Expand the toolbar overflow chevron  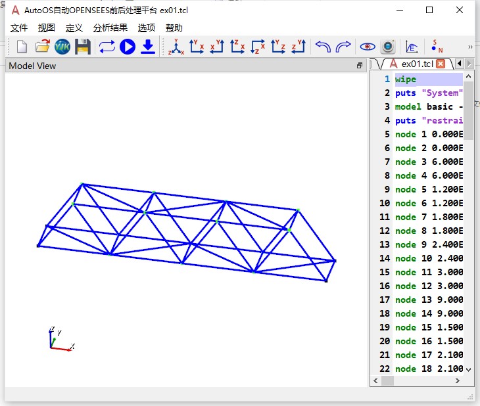(x=470, y=47)
